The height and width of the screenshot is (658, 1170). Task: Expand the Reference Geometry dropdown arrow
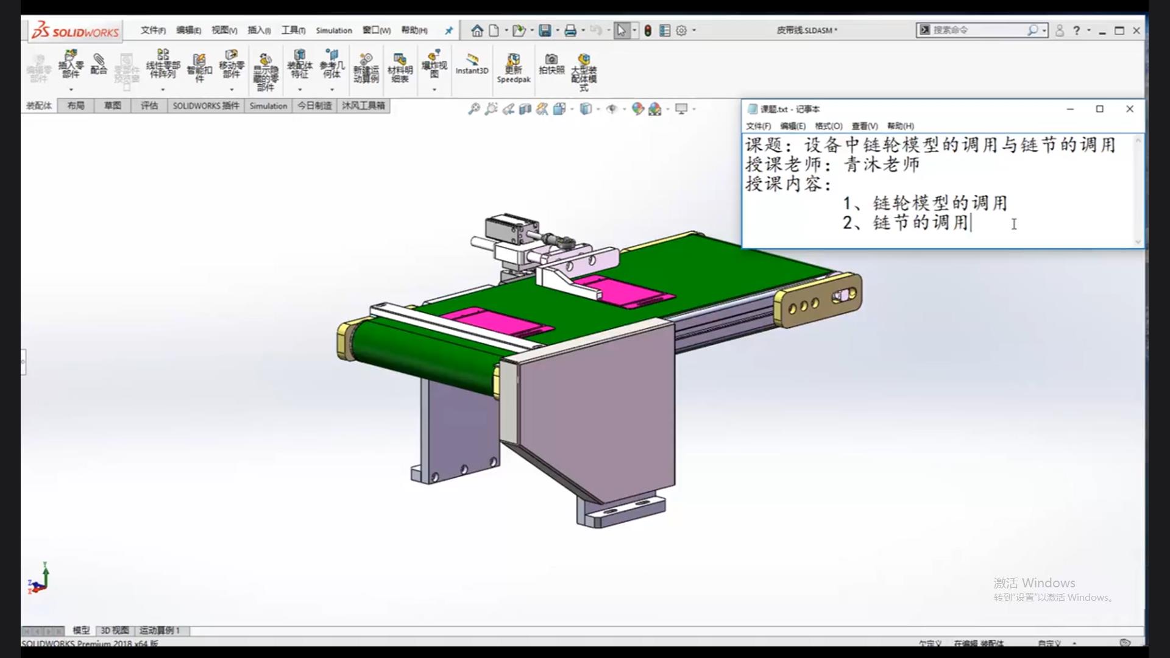332,90
